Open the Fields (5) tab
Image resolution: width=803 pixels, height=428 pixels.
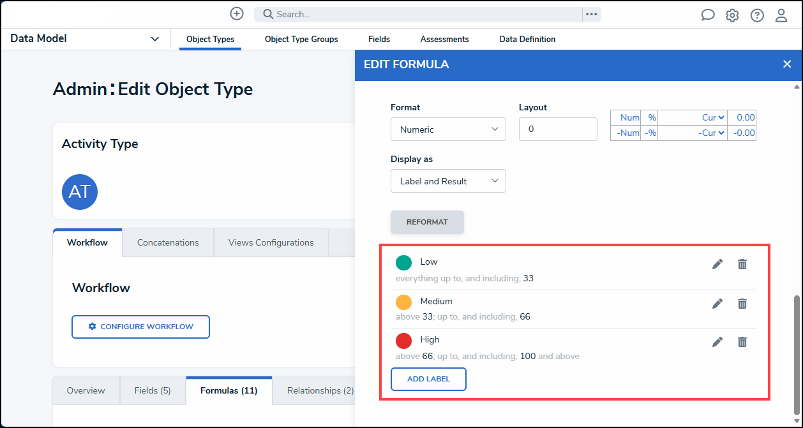tap(153, 390)
